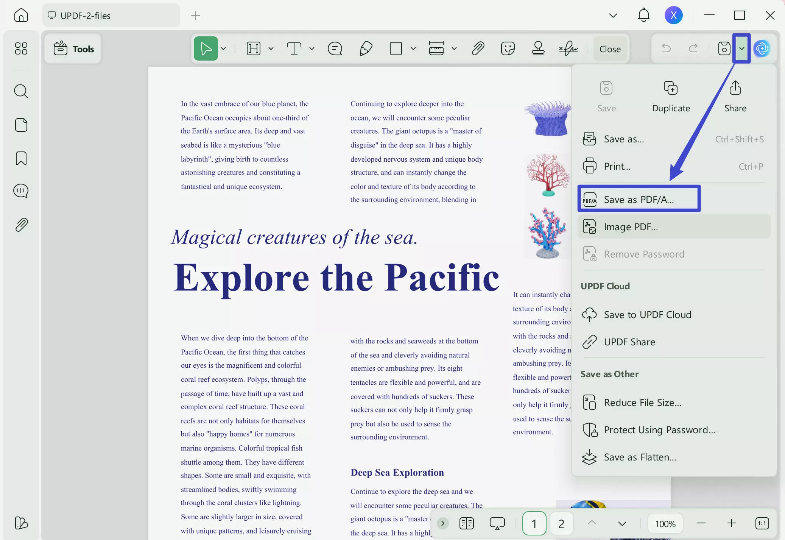Open Search in the left sidebar
Image resolution: width=785 pixels, height=540 pixels.
[21, 91]
